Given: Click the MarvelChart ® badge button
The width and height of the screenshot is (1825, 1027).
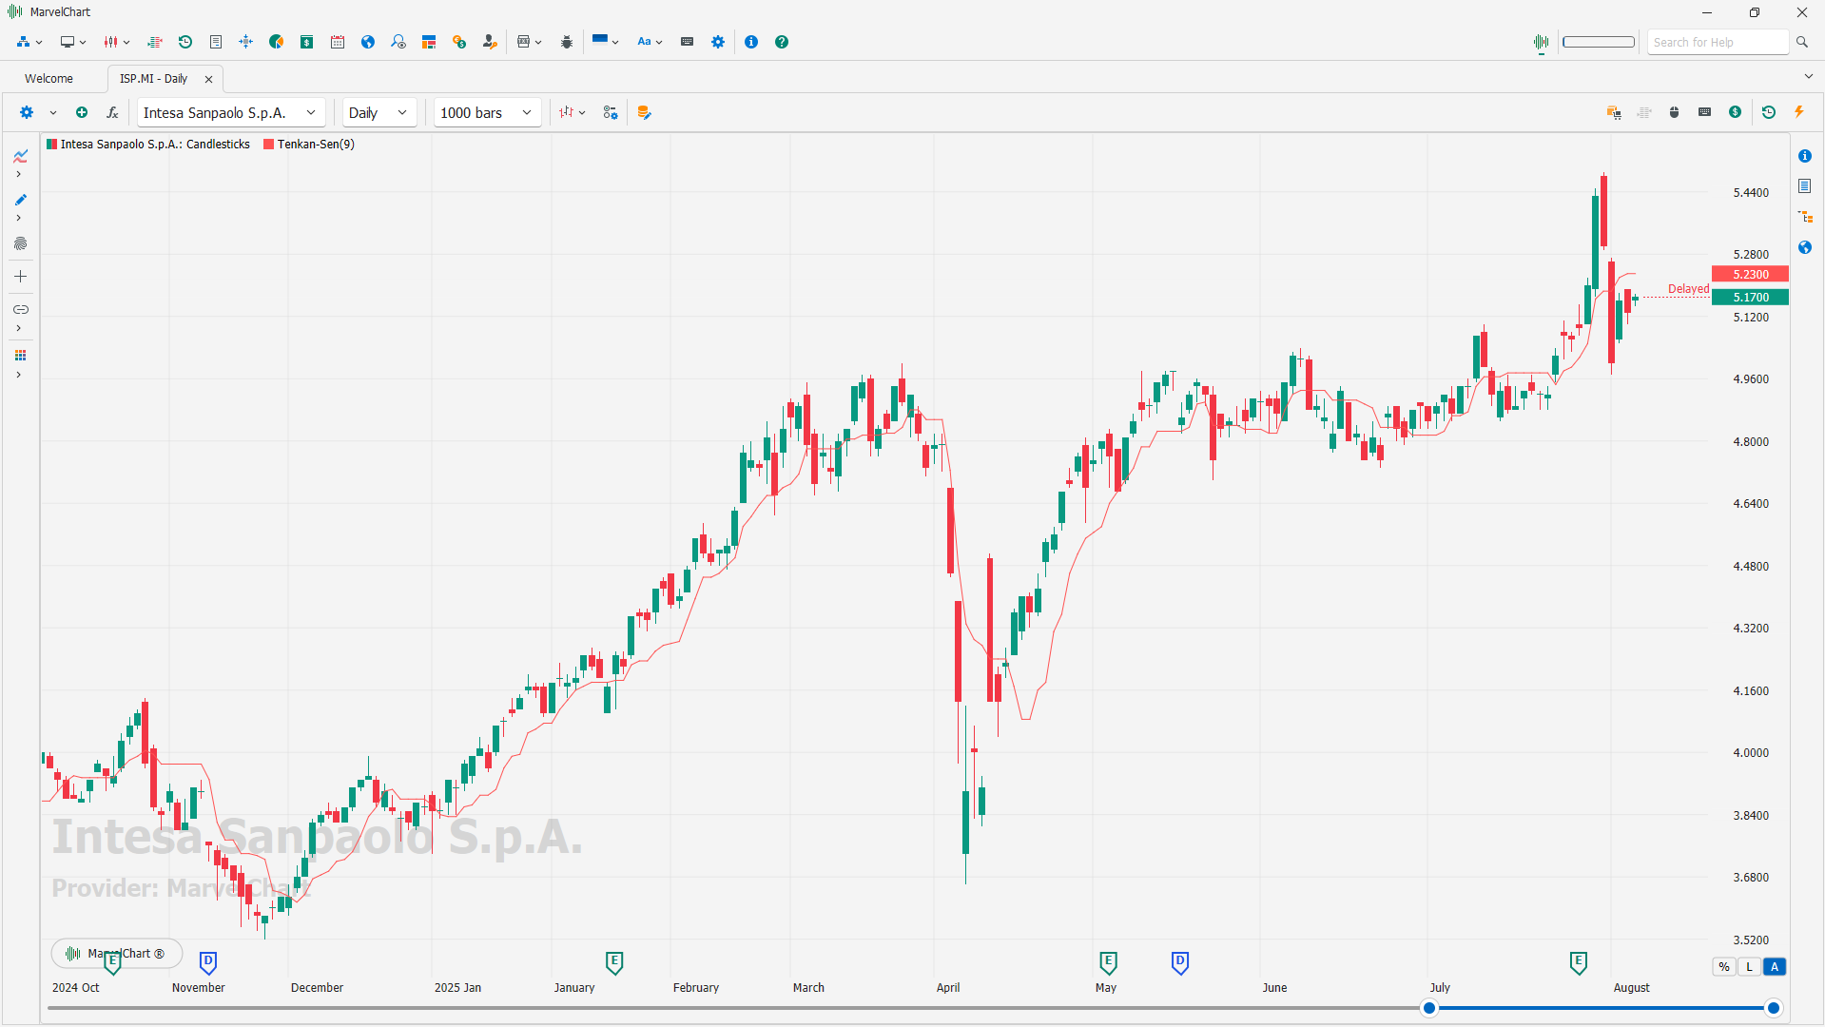Looking at the screenshot, I should (x=116, y=953).
